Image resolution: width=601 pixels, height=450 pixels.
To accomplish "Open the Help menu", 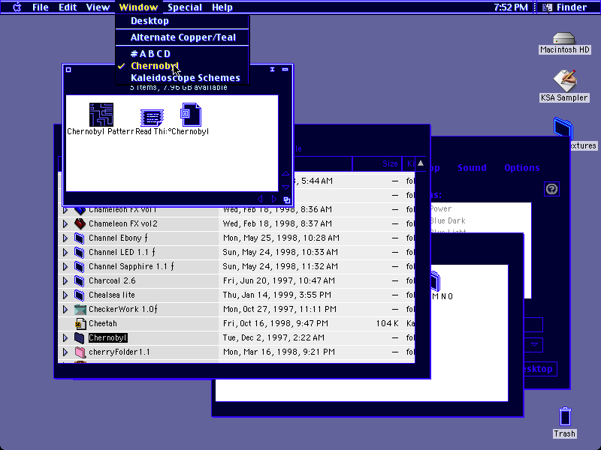I will (x=222, y=7).
